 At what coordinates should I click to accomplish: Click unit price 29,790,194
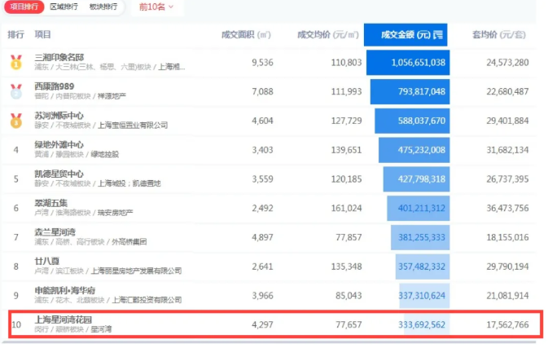point(507,267)
